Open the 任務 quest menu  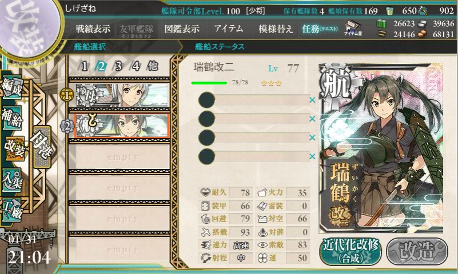pyautogui.click(x=320, y=29)
